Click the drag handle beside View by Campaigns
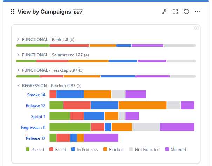The height and width of the screenshot is (166, 212). pos(13,12)
